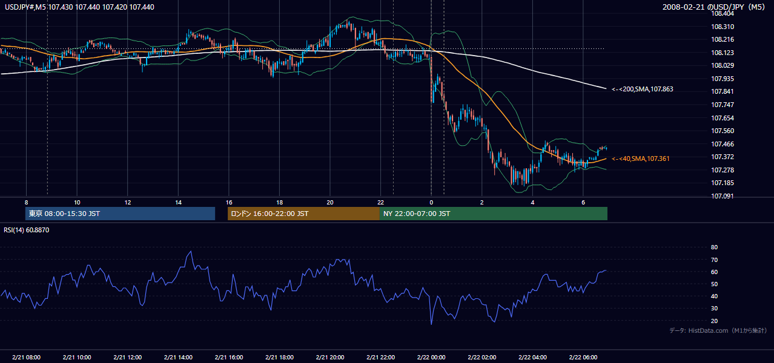The image size is (774, 363).
Task: Click RSI axis level 50
Action: point(714,284)
